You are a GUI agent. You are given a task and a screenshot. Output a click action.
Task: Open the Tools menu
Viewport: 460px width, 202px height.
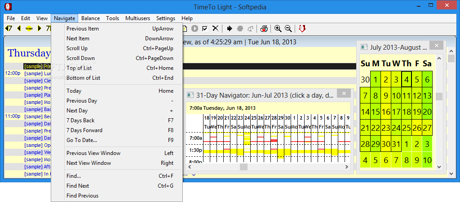[113, 18]
